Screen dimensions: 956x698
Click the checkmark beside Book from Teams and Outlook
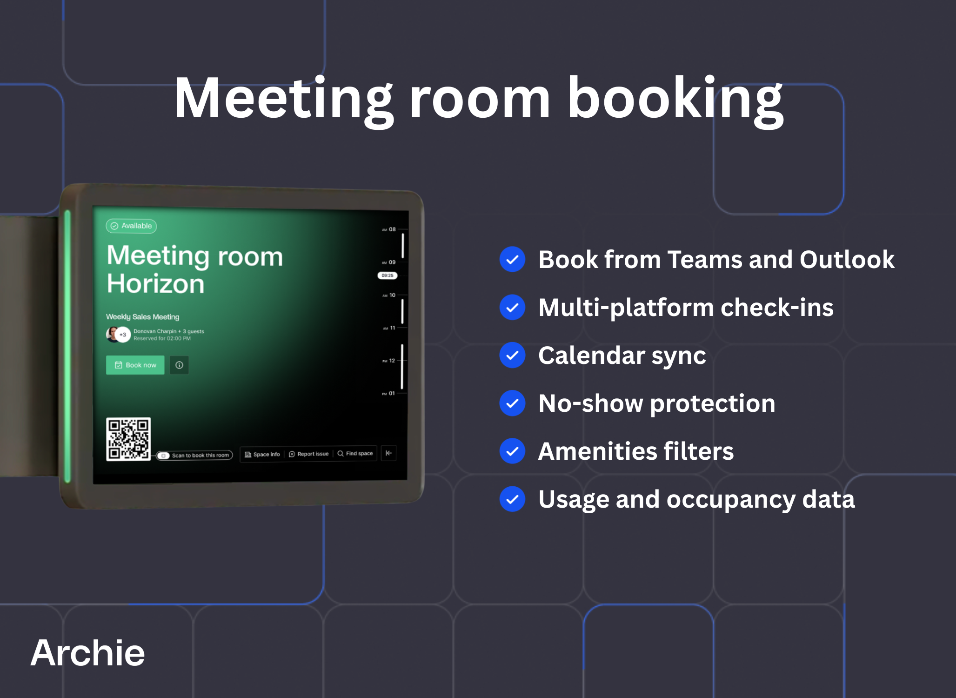pyautogui.click(x=512, y=260)
